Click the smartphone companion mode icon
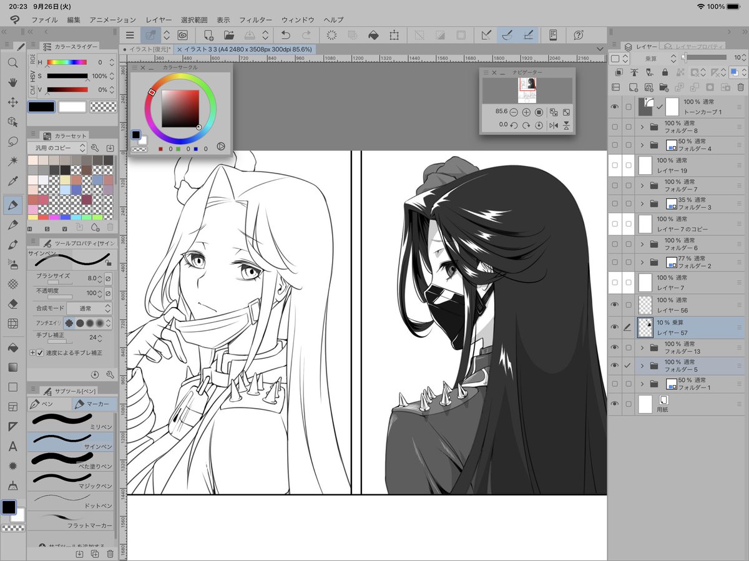749x561 pixels. pos(553,36)
